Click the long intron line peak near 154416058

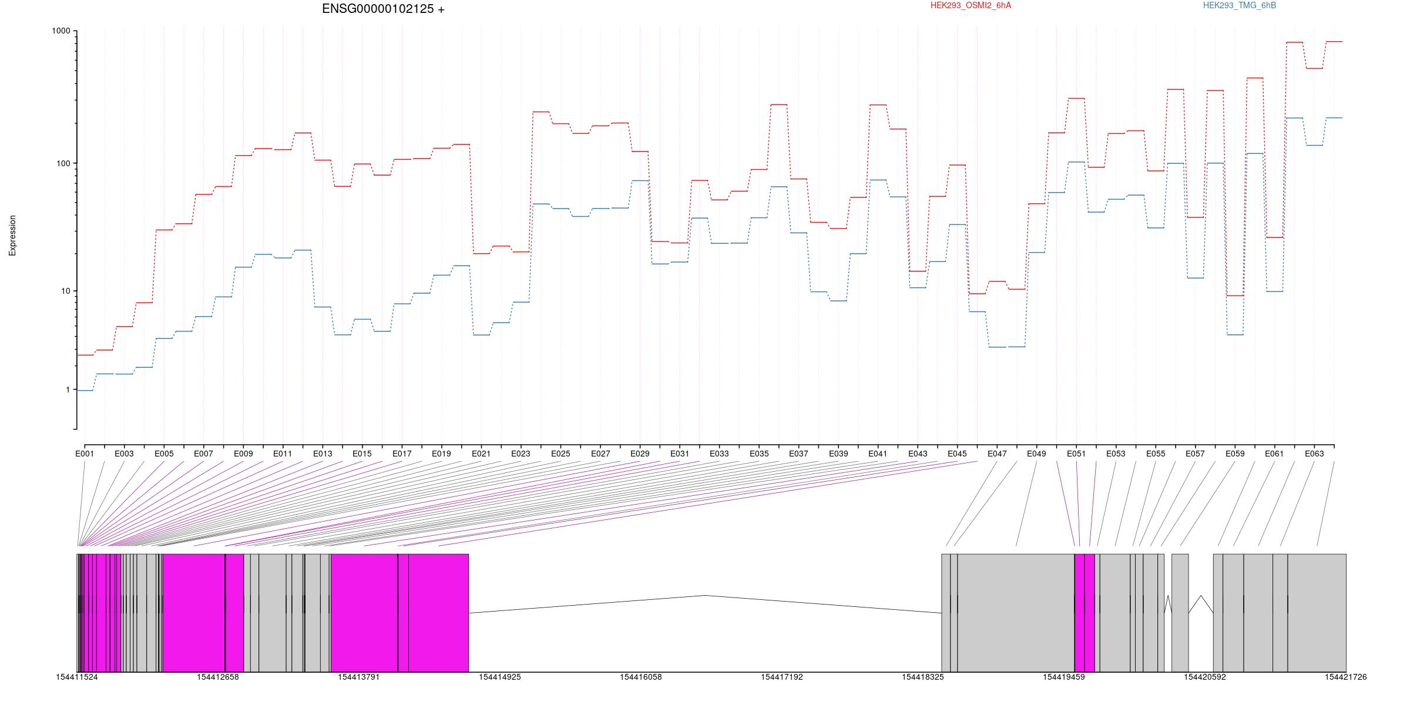point(705,596)
